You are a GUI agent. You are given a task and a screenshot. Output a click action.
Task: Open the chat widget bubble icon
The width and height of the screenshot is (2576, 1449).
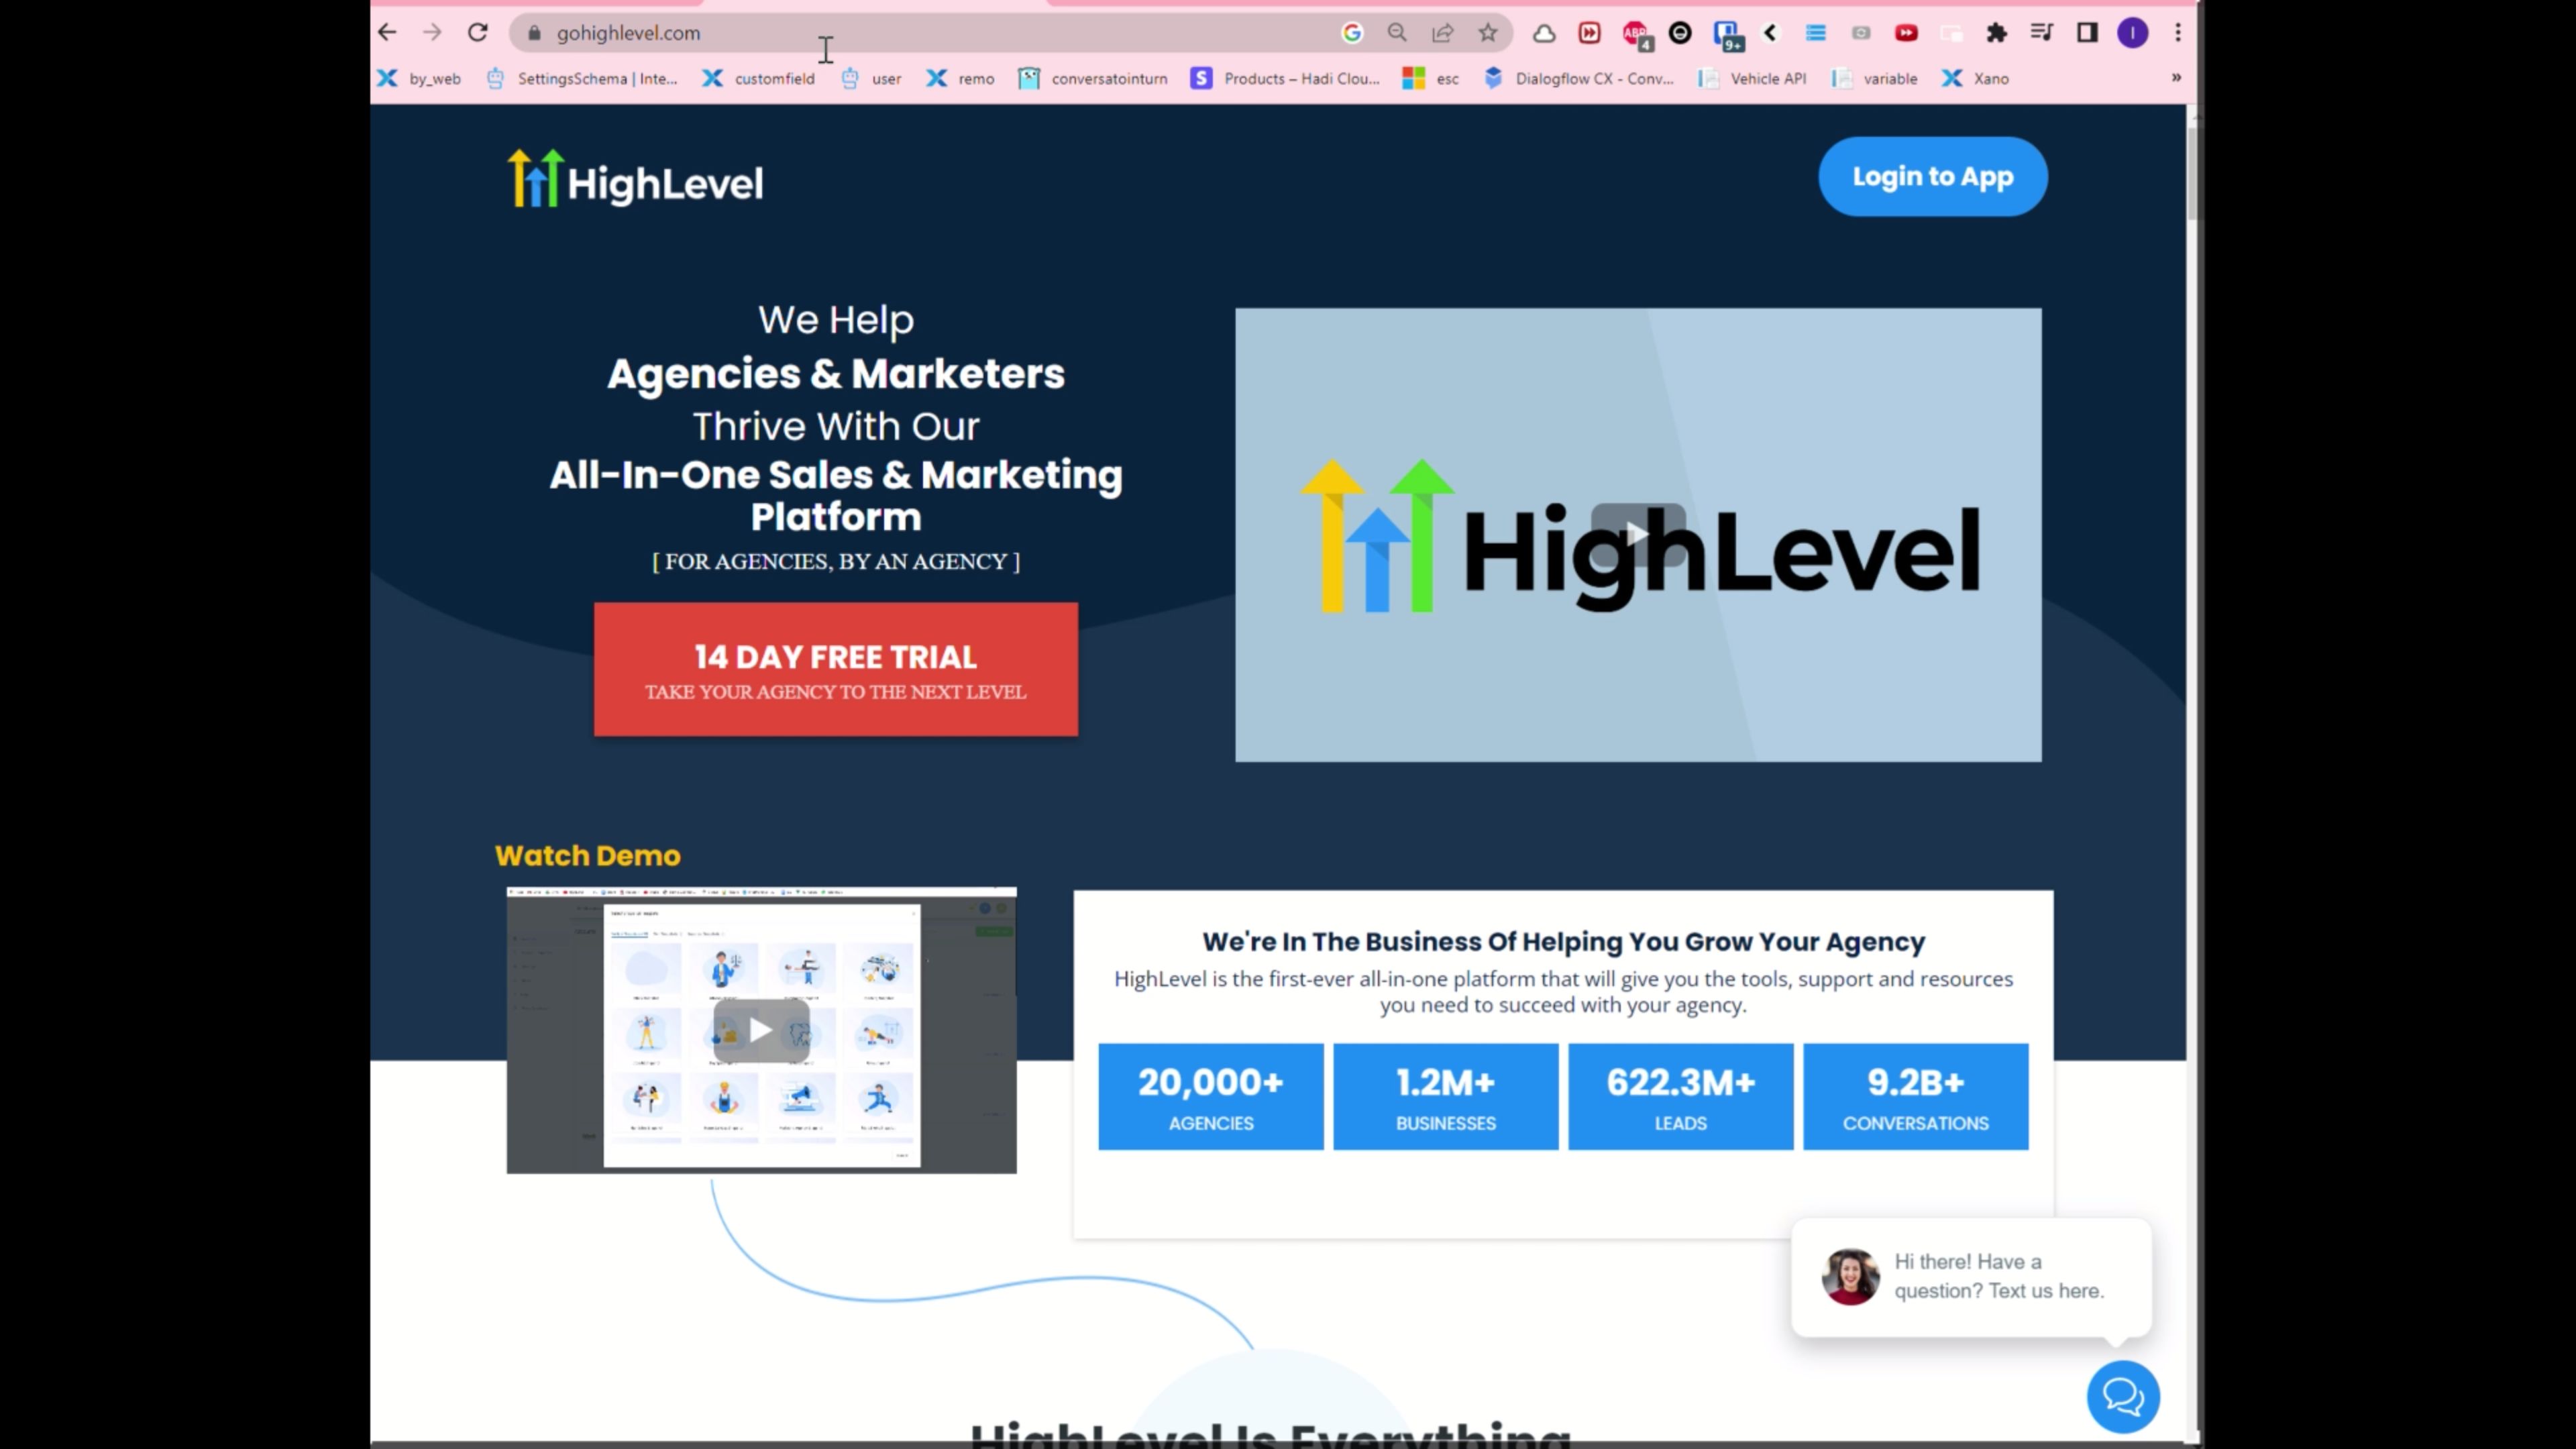point(2123,1396)
